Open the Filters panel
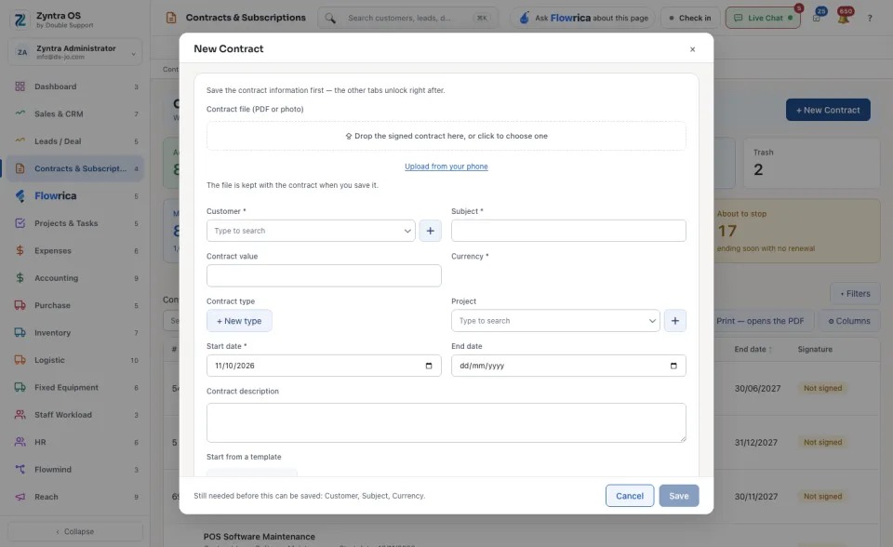This screenshot has height=547, width=893. (856, 293)
